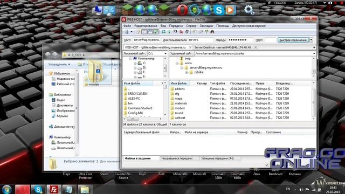
Task: Open Упорядочить in Explorer window
Action: tap(59, 65)
